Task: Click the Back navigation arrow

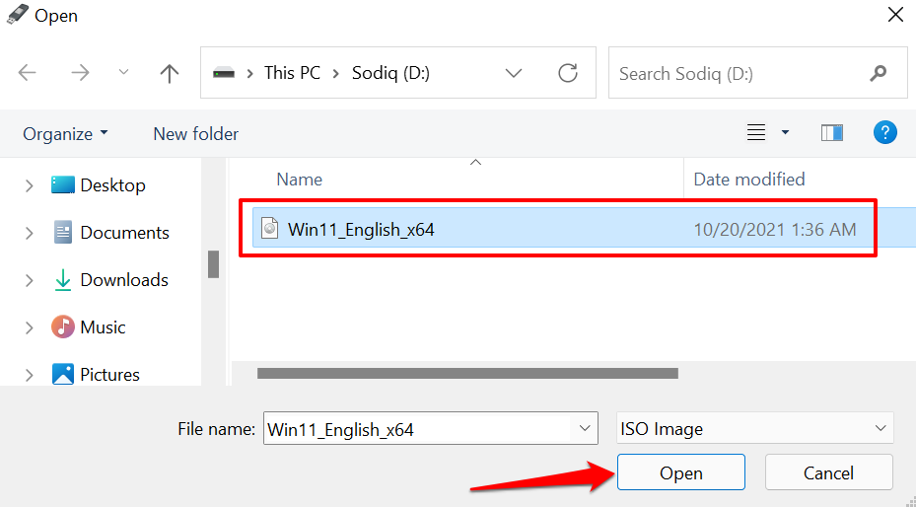Action: (28, 73)
